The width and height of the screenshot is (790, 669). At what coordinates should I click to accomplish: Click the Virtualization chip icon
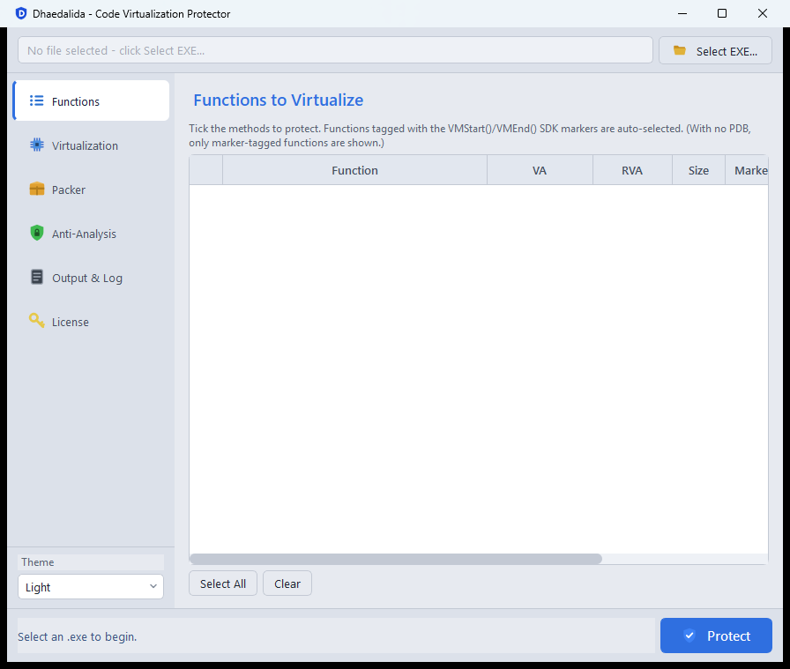point(37,145)
